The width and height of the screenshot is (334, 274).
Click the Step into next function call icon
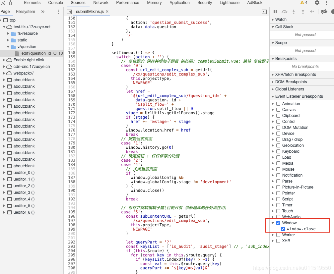(294, 12)
